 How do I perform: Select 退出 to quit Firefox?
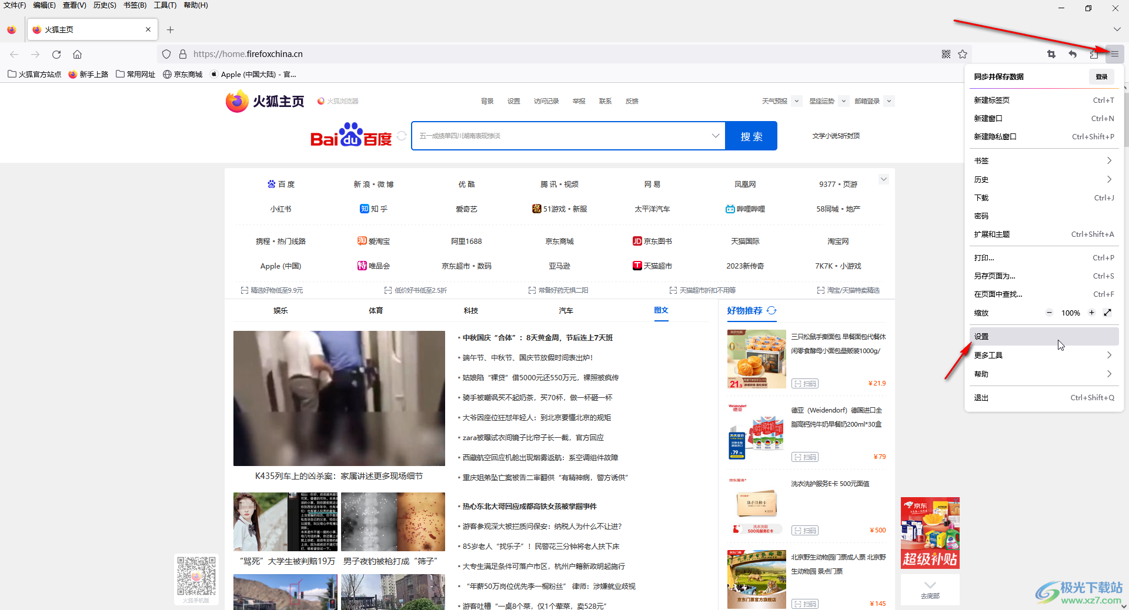1044,397
